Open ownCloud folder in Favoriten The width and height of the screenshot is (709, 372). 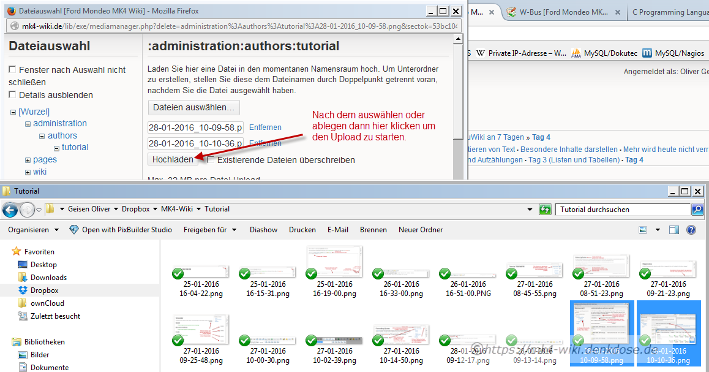[47, 303]
